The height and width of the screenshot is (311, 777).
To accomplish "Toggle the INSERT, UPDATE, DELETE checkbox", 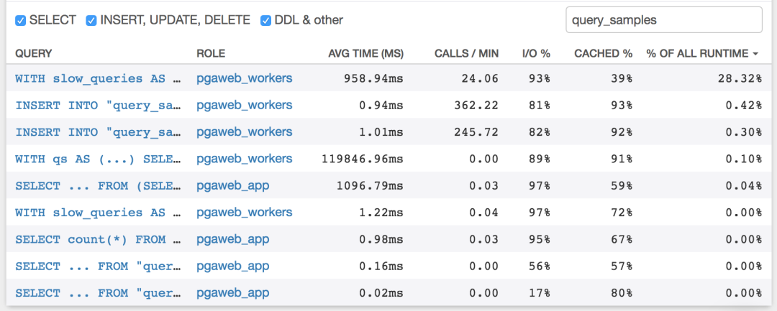I will coord(91,20).
